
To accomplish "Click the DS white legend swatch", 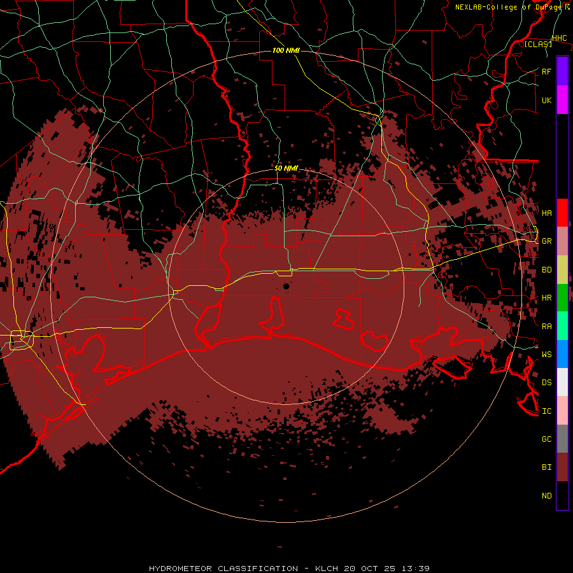I will point(562,382).
